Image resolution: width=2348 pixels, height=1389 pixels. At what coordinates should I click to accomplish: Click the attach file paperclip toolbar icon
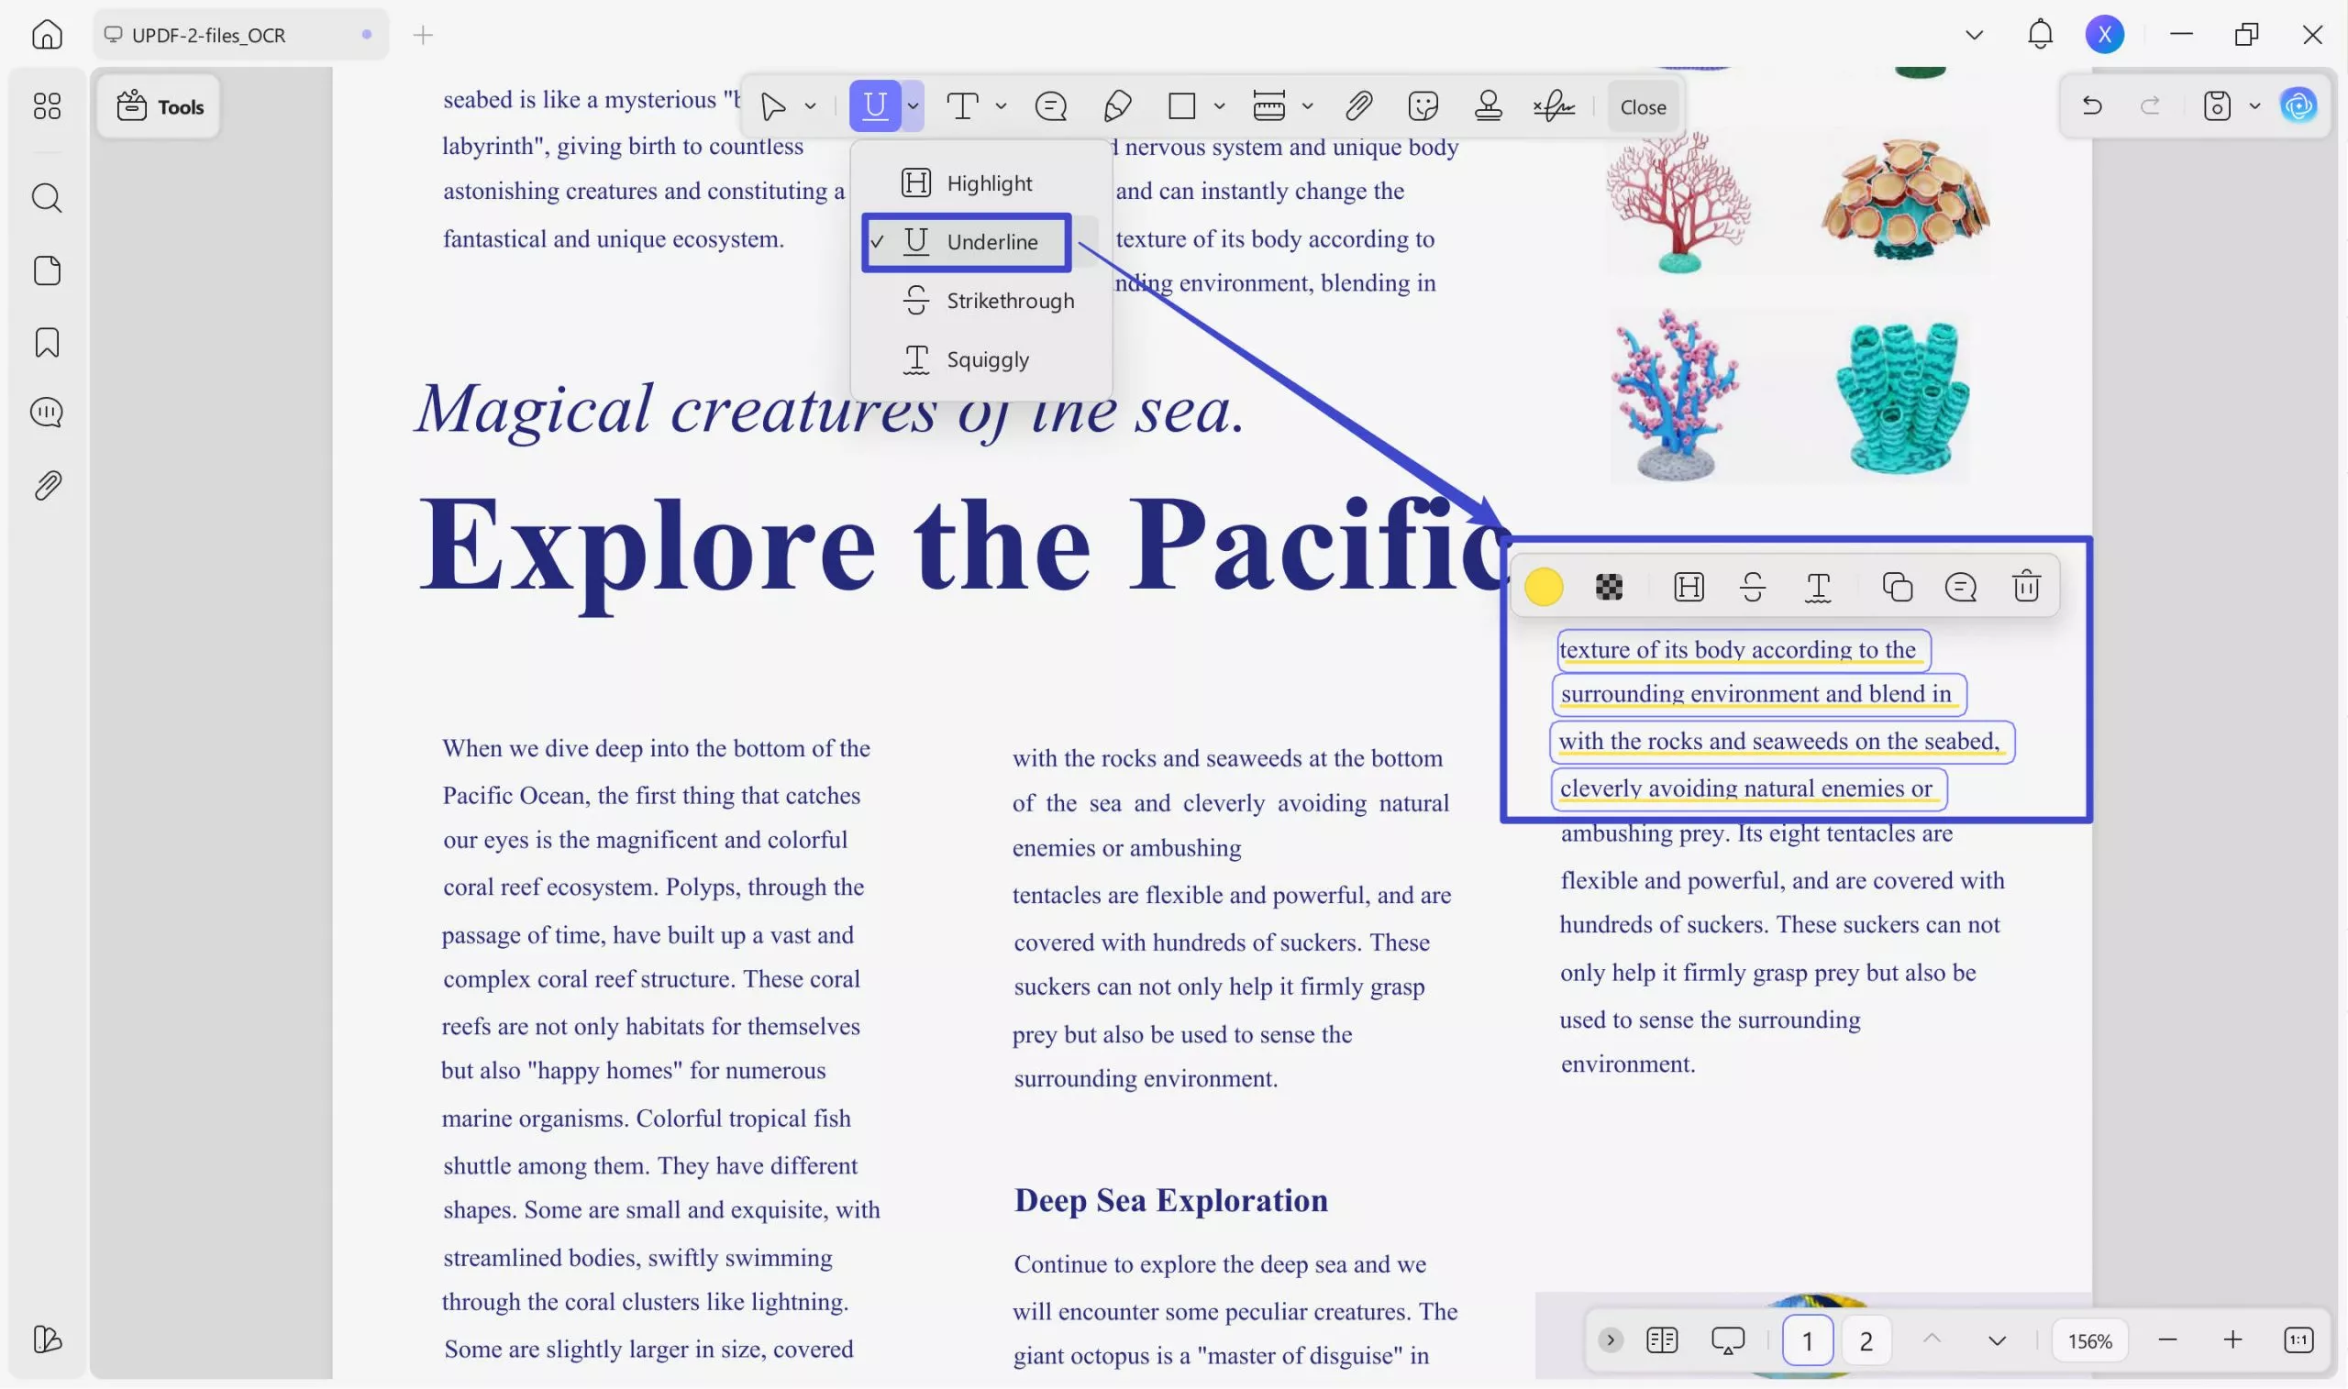(x=1358, y=106)
